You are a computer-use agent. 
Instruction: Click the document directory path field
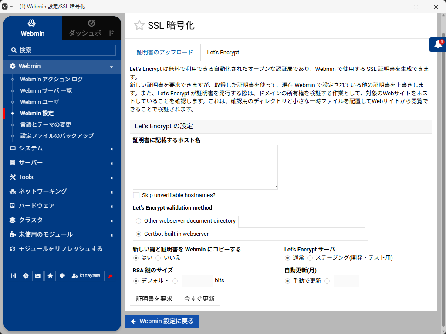301,221
